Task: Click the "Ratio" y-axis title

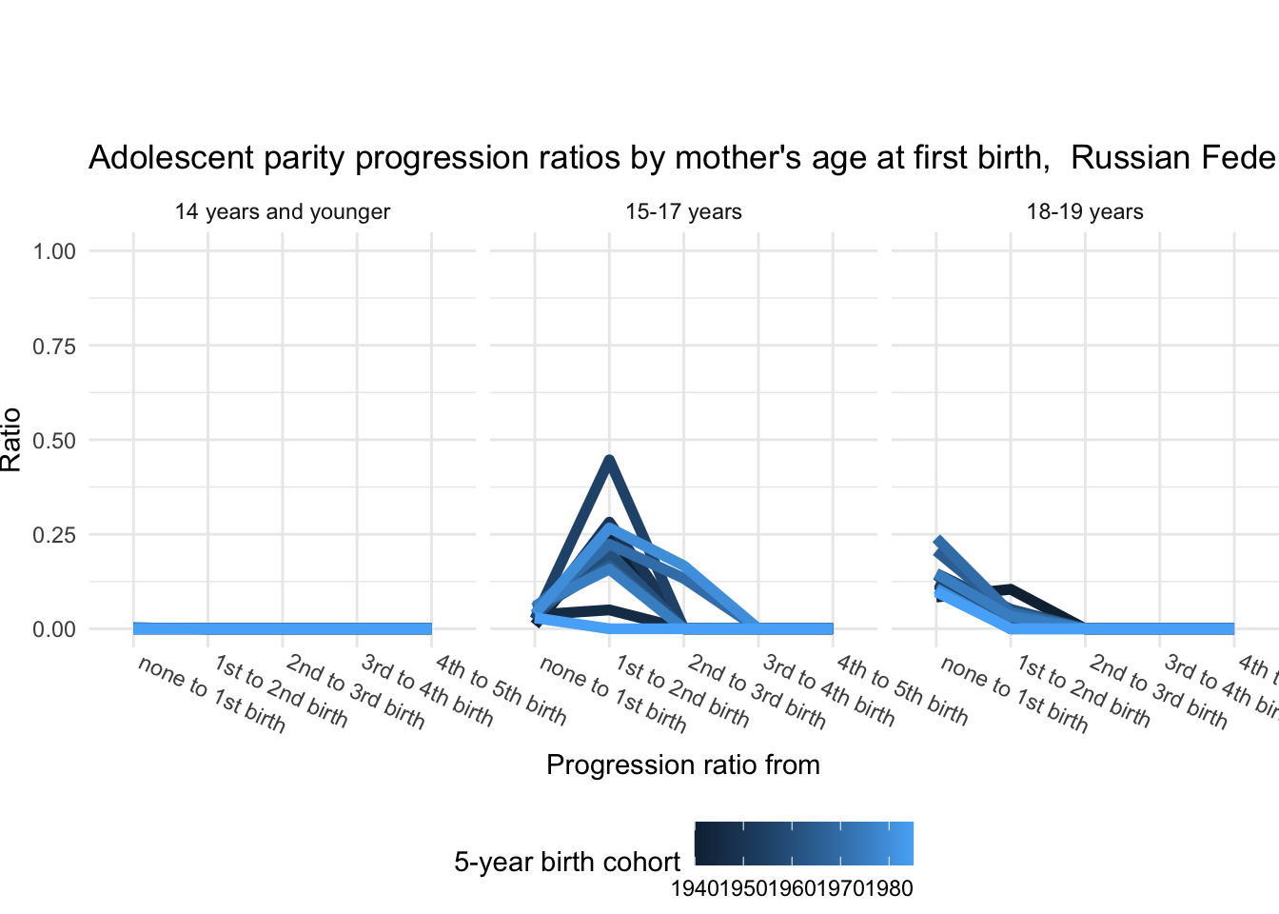Action: (11, 439)
